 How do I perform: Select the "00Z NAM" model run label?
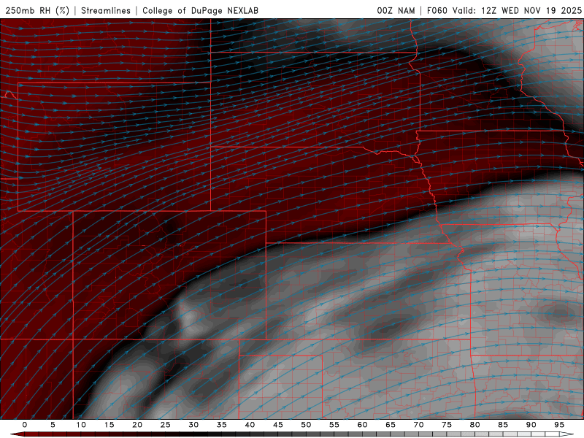point(396,10)
